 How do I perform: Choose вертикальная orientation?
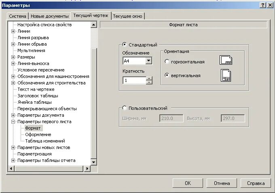[x=167, y=75]
